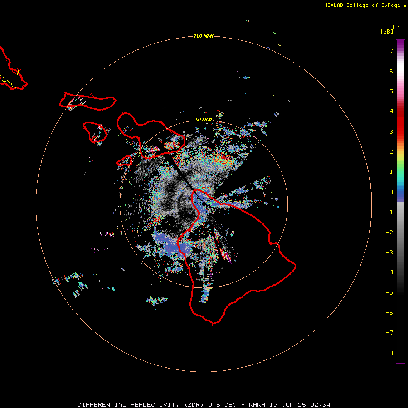The image size is (408, 408).
Task: Click the 2 value on the color scale
Action: coord(391,152)
